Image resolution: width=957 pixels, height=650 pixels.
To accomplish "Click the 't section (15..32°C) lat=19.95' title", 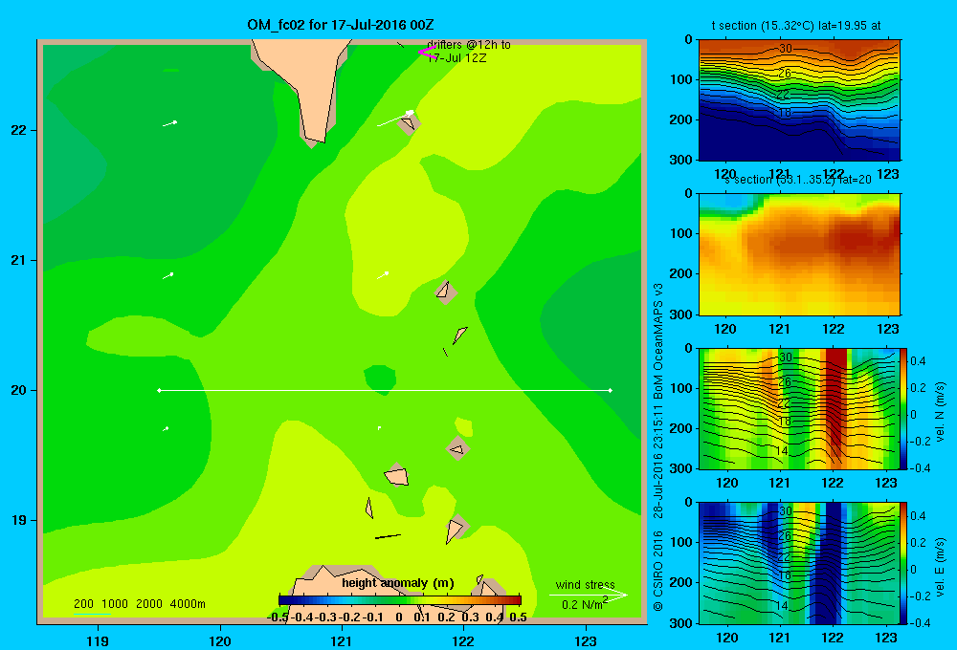I will (790, 26).
